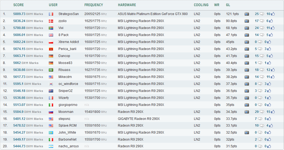Open Xtreme Addict user profile
The width and height of the screenshot is (284, 150).
[69, 42]
